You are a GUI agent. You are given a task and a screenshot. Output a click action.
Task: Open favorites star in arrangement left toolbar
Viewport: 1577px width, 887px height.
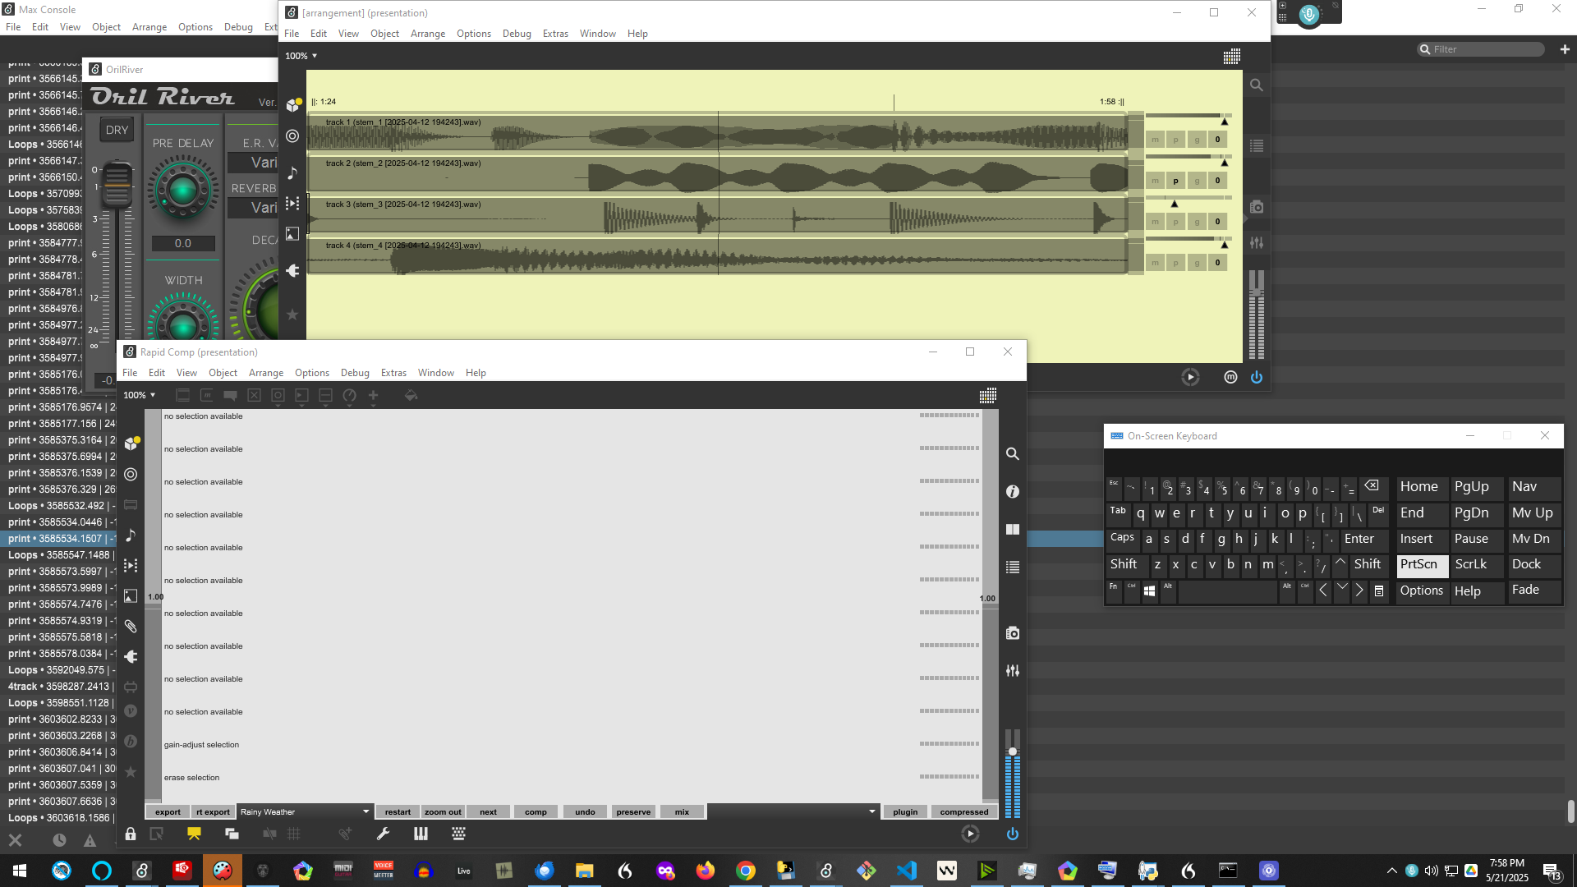click(x=292, y=315)
